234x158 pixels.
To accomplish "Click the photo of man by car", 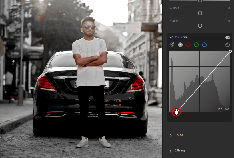I will tap(81, 79).
